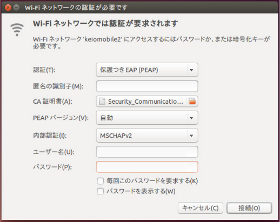The width and height of the screenshot is (280, 222).
Task: Click the arrow of PEAP バージョン combo box
Action: pyautogui.click(x=191, y=118)
